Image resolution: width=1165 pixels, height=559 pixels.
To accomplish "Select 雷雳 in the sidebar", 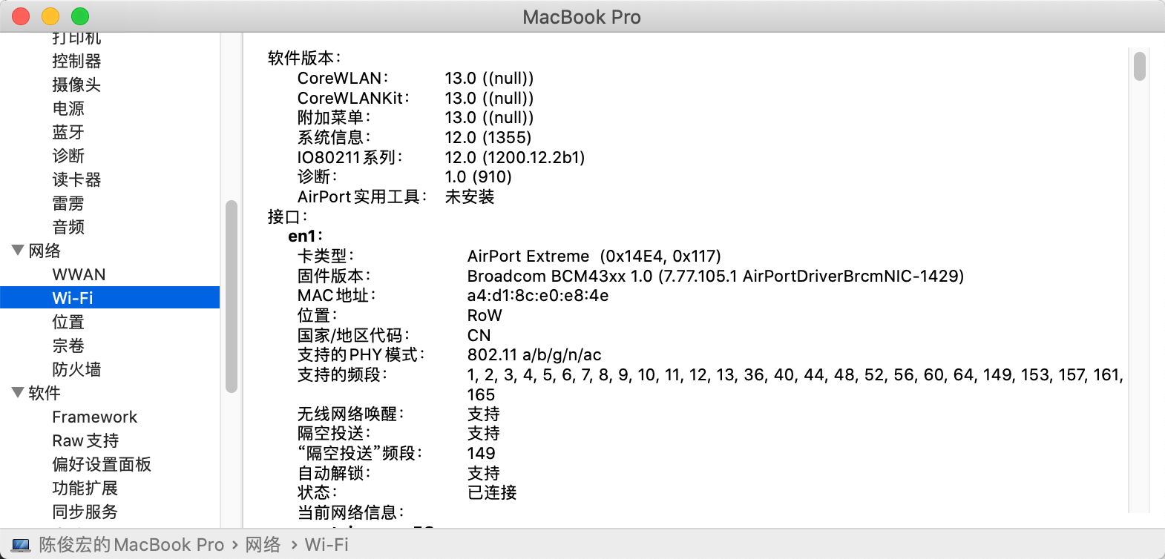I will [x=68, y=203].
